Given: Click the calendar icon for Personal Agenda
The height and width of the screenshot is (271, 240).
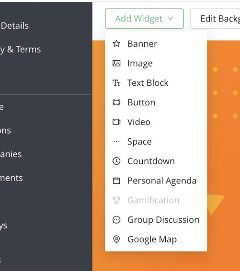Looking at the screenshot, I should pyautogui.click(x=116, y=181).
